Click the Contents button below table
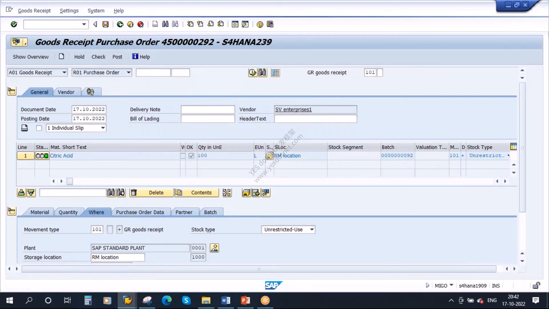The width and height of the screenshot is (549, 309). point(197,193)
